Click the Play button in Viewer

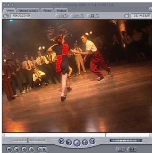pos(77,143)
